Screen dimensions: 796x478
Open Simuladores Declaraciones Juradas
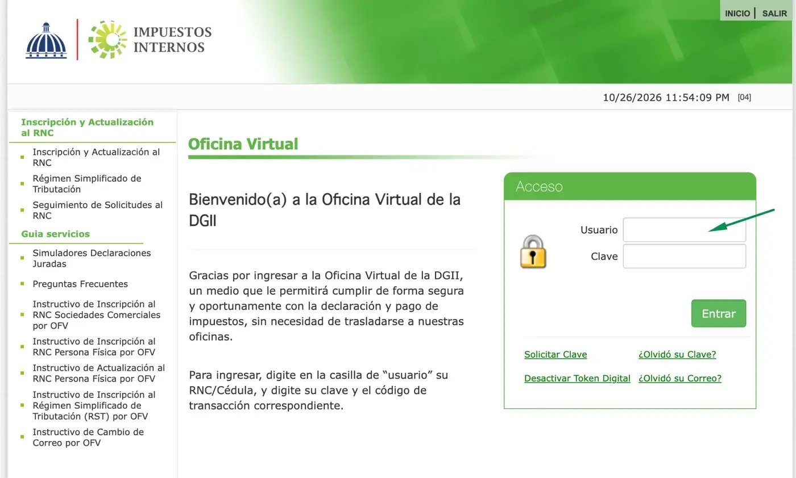tap(92, 258)
